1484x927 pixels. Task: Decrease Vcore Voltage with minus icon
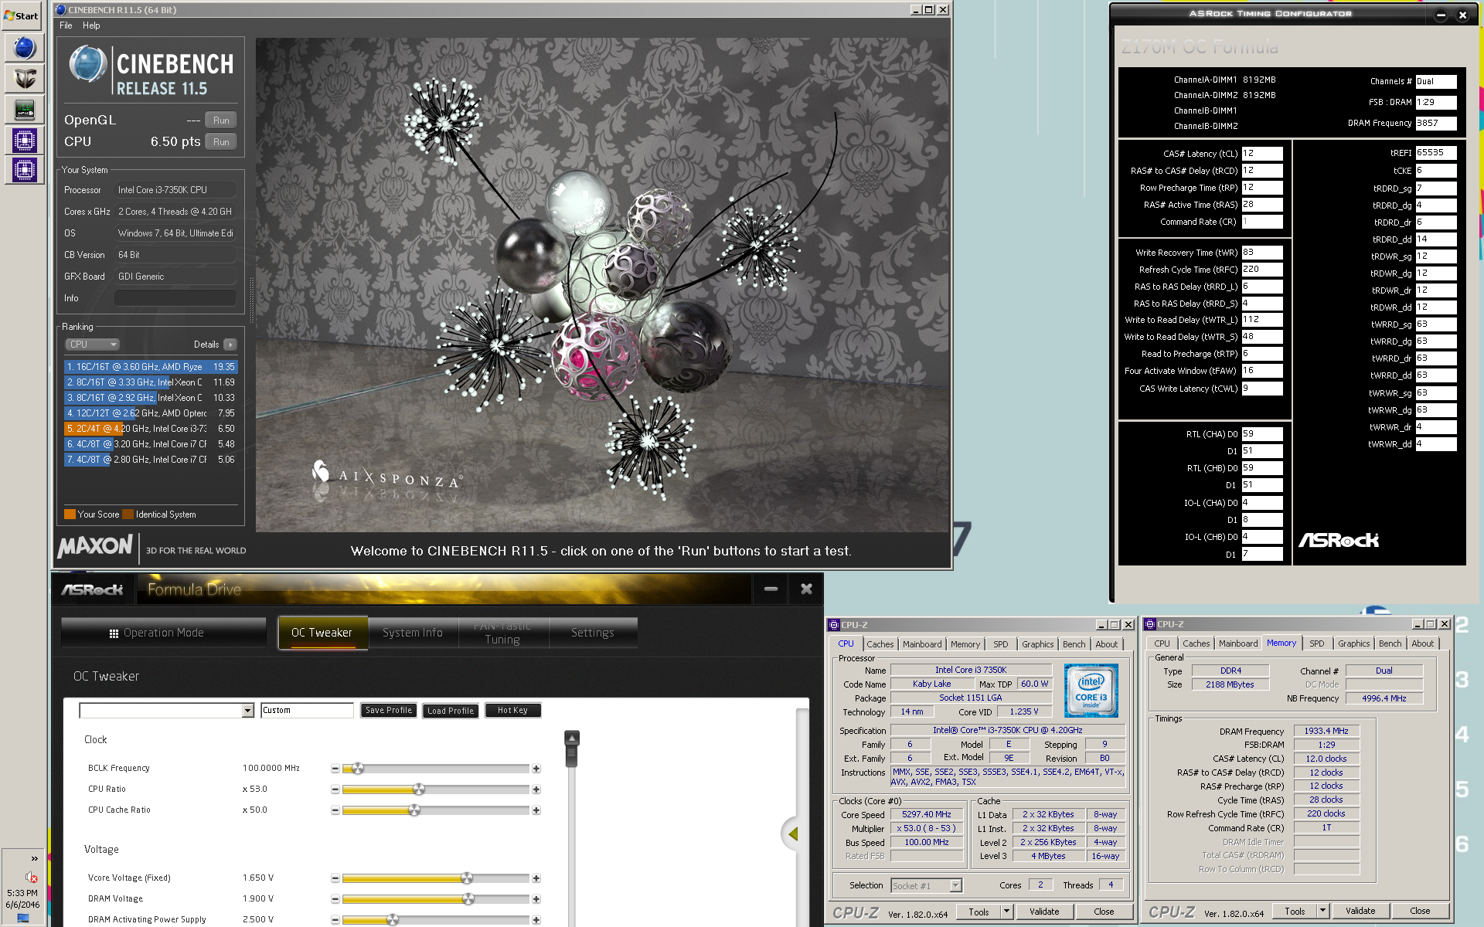coord(335,878)
